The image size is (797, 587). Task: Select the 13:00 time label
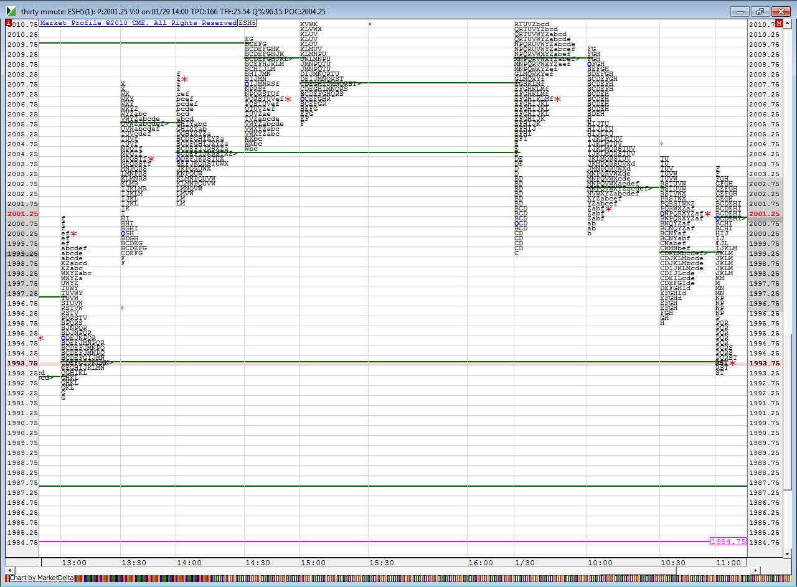(x=73, y=562)
